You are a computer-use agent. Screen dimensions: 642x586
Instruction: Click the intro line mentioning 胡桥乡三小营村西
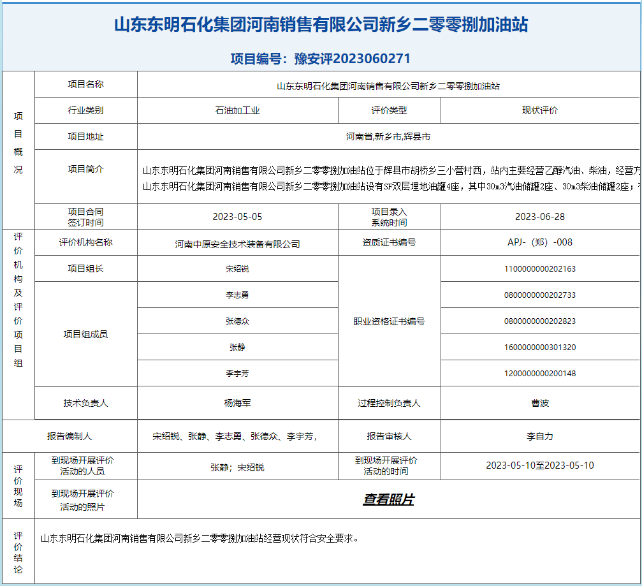point(392,170)
